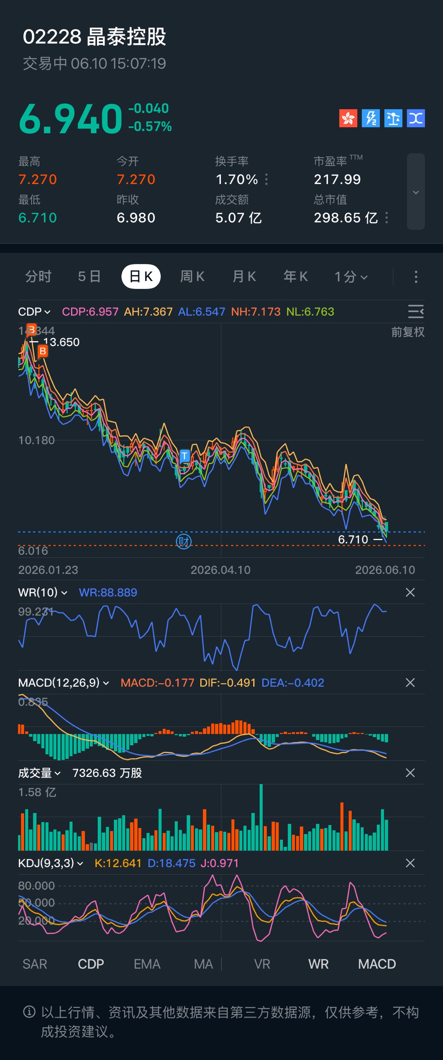Image resolution: width=443 pixels, height=1060 pixels.
Task: Switch to the 5日 chart tab
Action: [89, 277]
